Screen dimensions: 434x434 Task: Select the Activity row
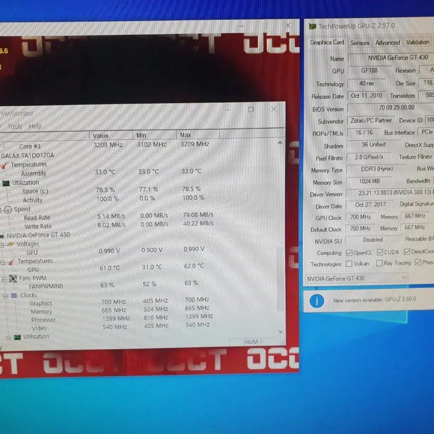point(33,200)
